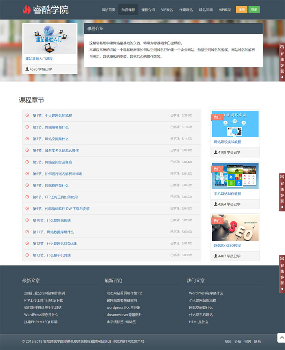Open the 网站建设实战教程 course link
Viewport: 285px width, 350px height.
pos(228,142)
